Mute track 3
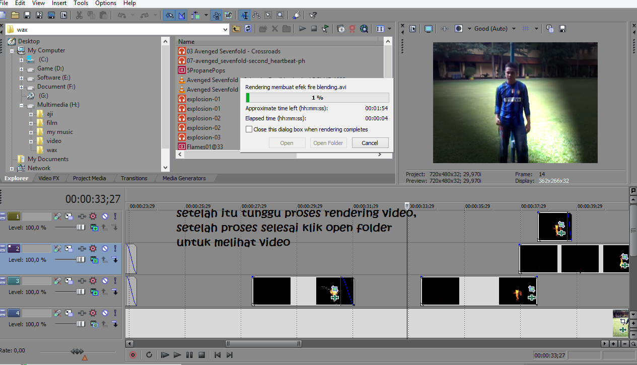Viewport: 637px width, 365px height. pos(105,281)
